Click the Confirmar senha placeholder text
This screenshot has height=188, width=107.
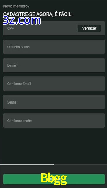point(20,121)
